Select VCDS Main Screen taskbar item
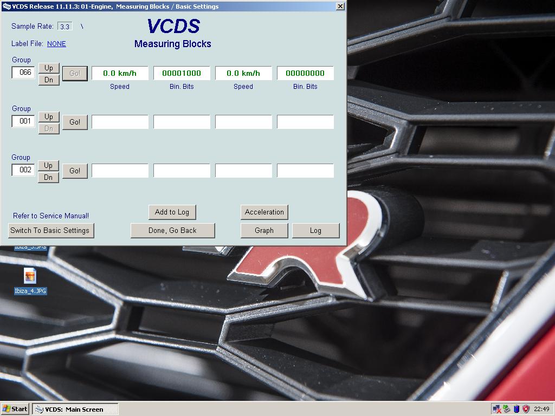 (75, 409)
